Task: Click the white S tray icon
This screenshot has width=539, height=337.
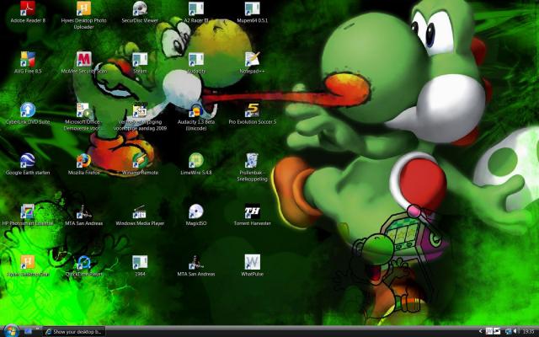Action: [497, 331]
